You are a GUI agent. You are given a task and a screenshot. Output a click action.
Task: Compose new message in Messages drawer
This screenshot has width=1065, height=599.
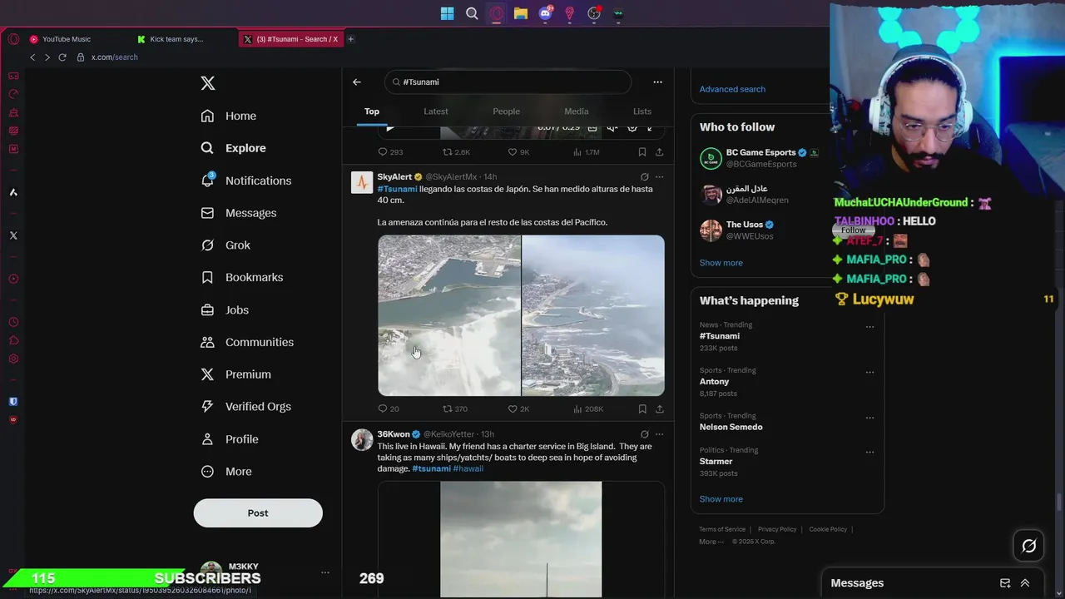click(1005, 583)
